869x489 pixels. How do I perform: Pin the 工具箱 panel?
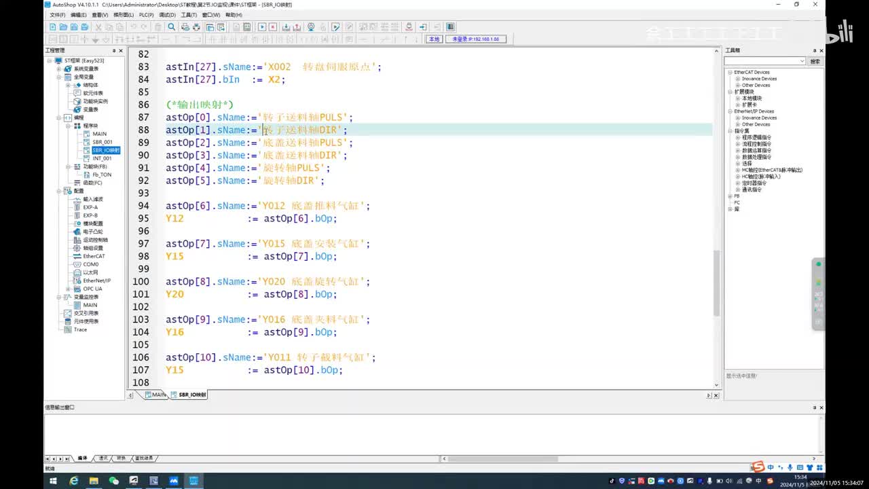pos(814,51)
